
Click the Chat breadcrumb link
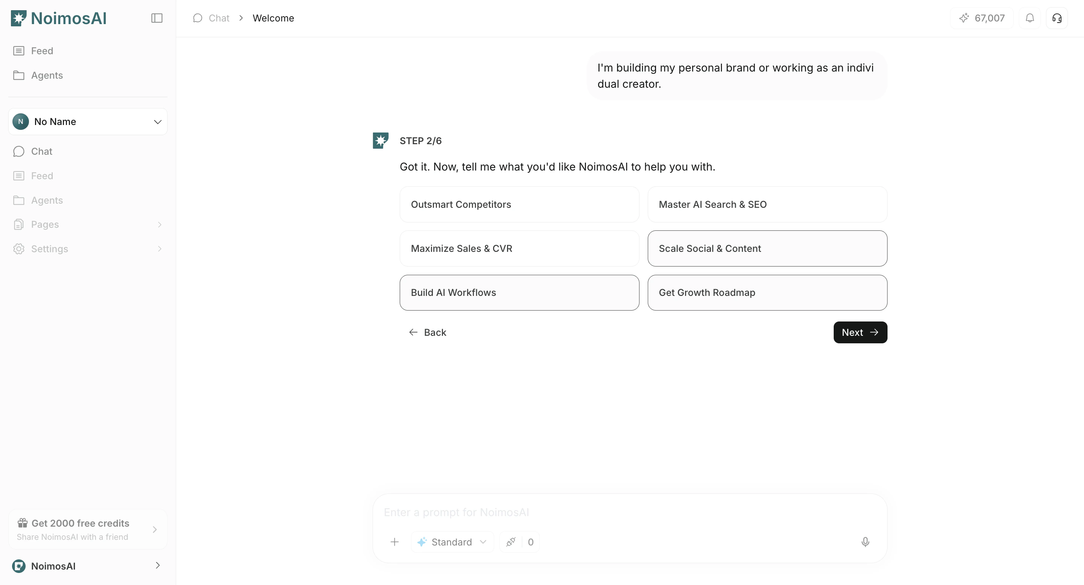coord(219,18)
